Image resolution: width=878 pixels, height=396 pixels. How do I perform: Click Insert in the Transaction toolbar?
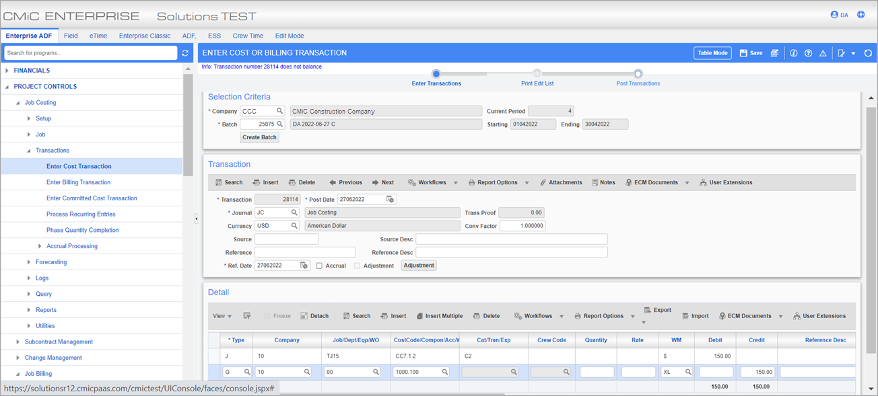pyautogui.click(x=265, y=182)
